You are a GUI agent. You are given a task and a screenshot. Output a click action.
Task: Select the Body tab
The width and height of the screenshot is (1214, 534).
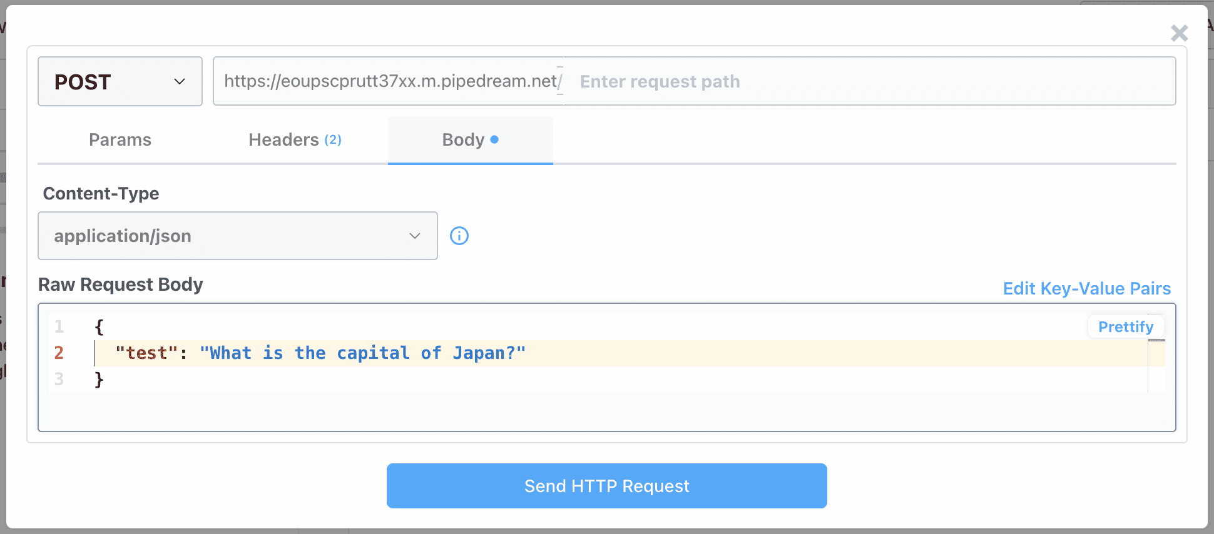pyautogui.click(x=469, y=139)
